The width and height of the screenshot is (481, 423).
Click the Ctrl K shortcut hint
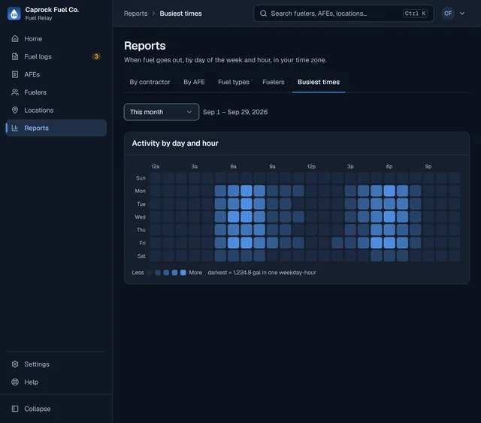click(x=415, y=14)
